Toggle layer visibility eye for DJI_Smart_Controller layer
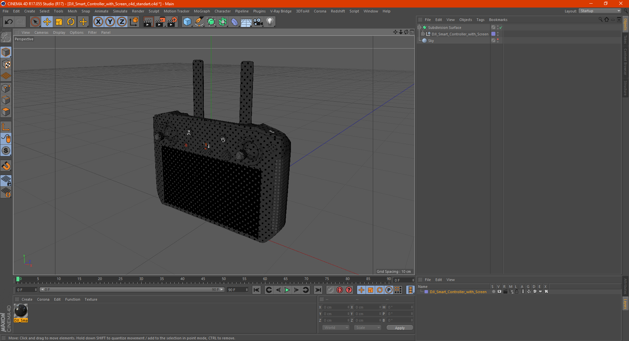This screenshot has height=341, width=629. tap(499, 291)
